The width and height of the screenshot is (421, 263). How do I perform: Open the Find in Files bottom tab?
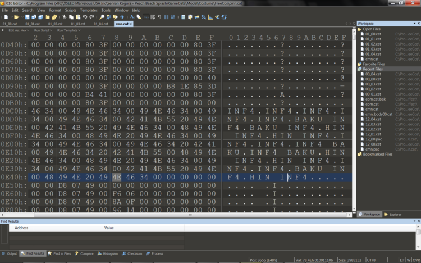pyautogui.click(x=60, y=253)
